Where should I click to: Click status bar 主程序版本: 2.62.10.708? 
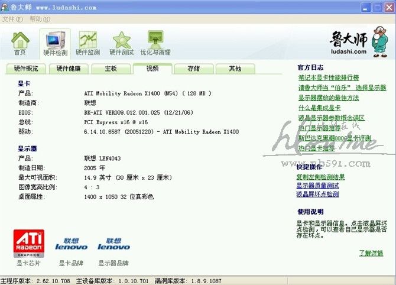tap(35, 281)
